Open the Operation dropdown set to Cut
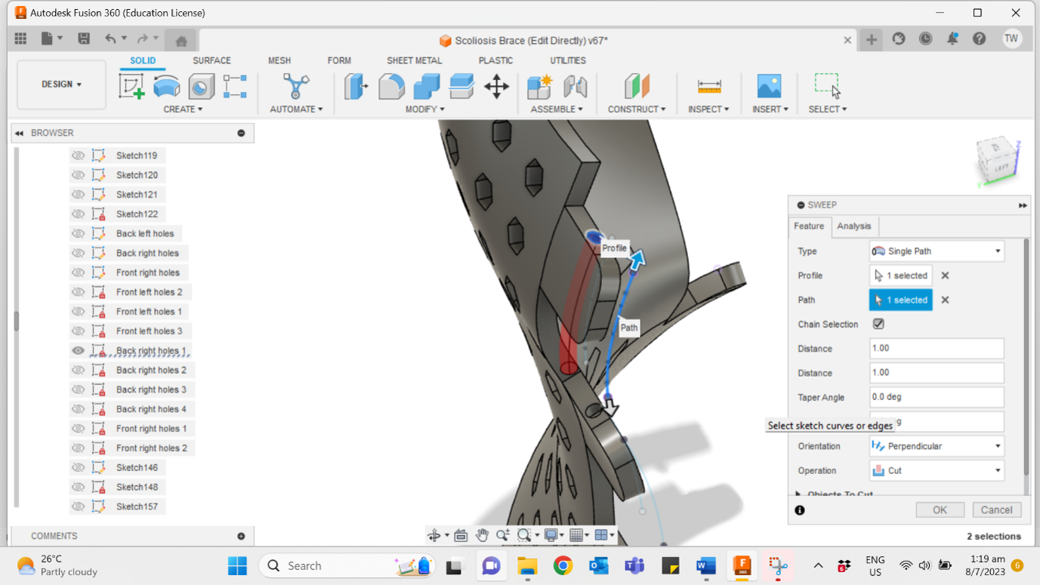Image resolution: width=1043 pixels, height=588 pixels. (937, 470)
